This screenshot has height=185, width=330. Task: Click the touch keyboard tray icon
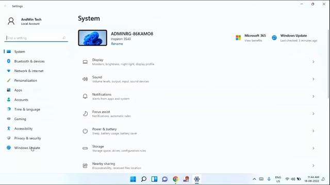tap(261, 179)
